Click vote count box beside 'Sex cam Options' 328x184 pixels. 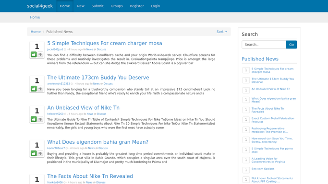tap(246, 170)
